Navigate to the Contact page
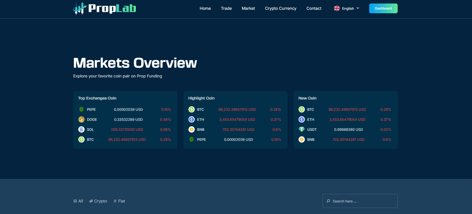This screenshot has width=472, height=214. 314,9
